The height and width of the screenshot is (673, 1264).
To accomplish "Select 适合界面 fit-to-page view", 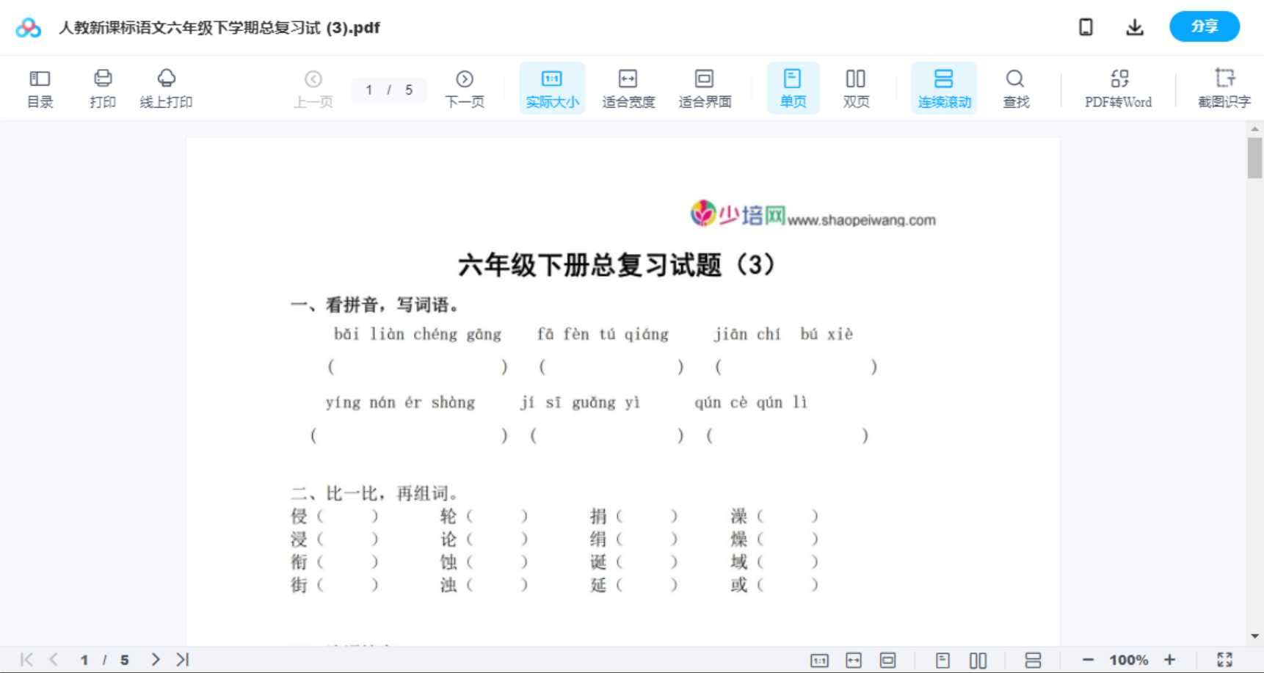I will click(705, 87).
